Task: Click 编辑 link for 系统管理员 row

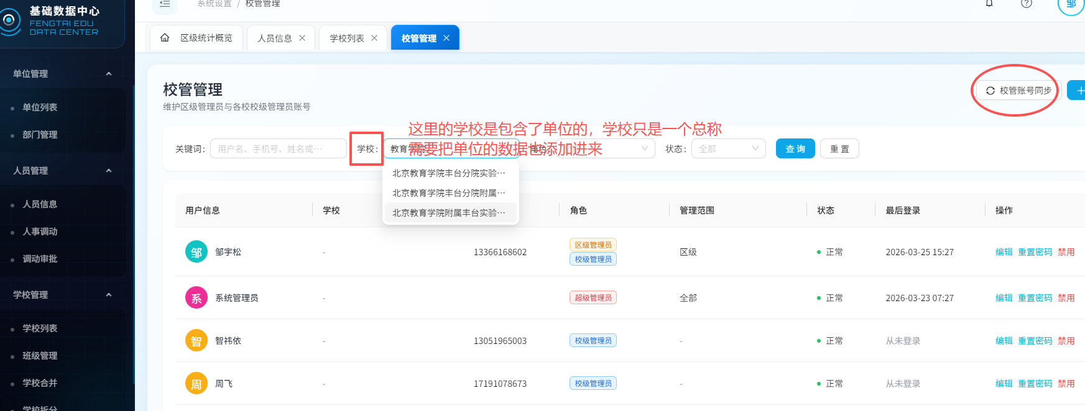Action: (1004, 298)
